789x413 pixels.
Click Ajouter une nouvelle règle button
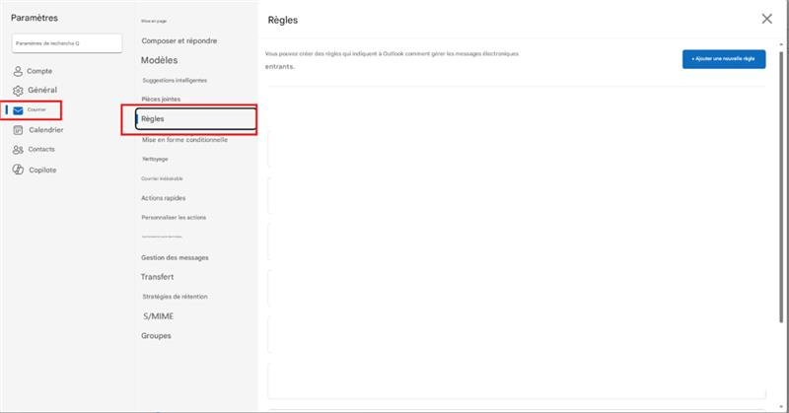click(x=724, y=59)
